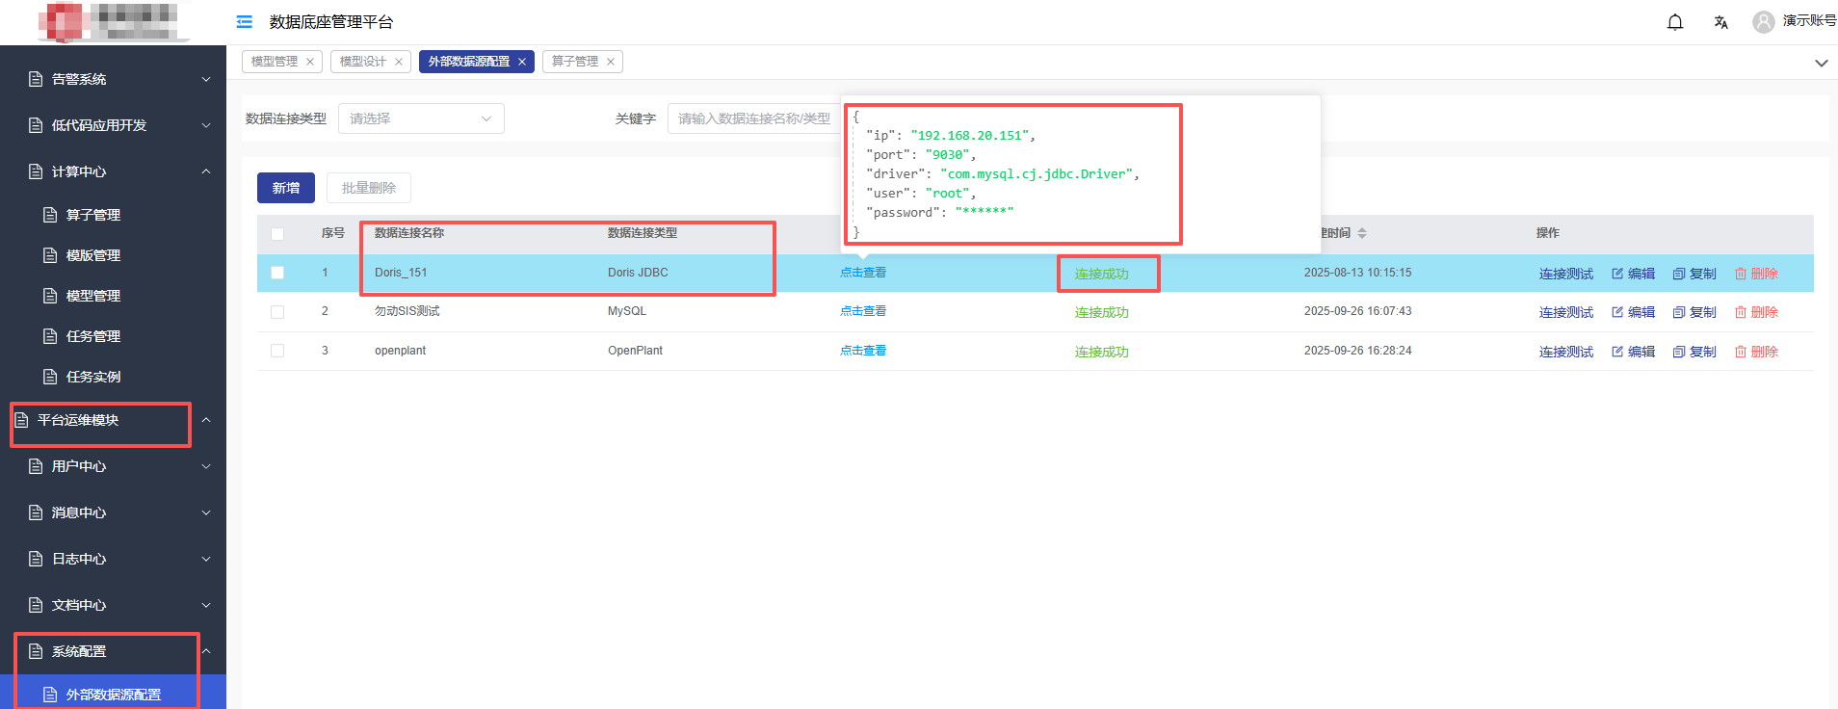This screenshot has width=1838, height=709.
Task: Select the checkbox for openplant row
Action: (x=277, y=351)
